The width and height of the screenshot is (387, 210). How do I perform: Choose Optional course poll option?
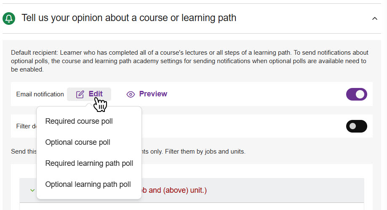click(77, 142)
